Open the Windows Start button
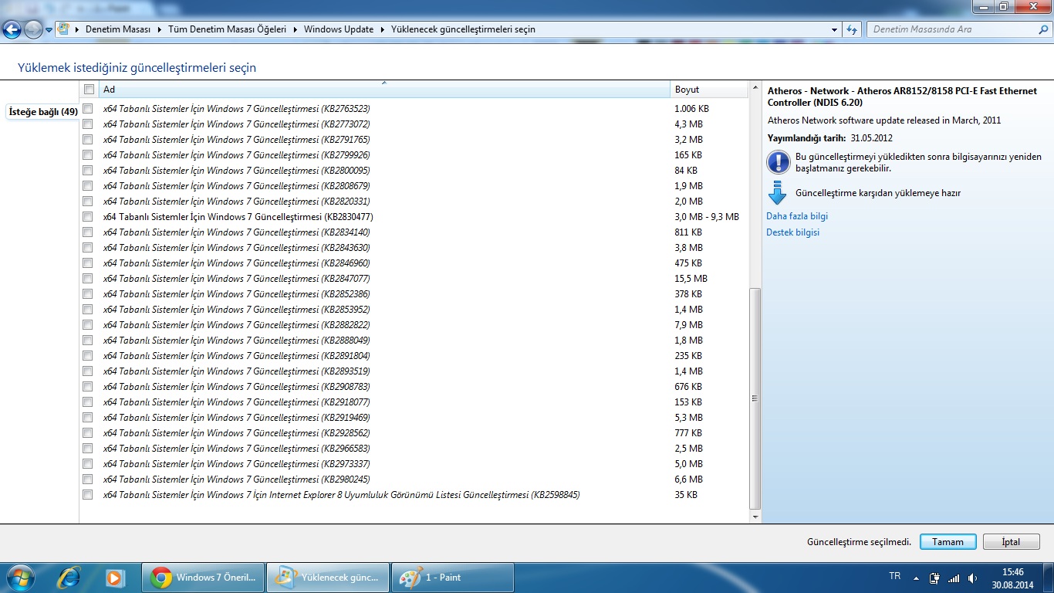This screenshot has width=1054, height=593. [20, 577]
